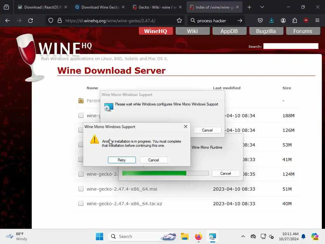Sort listing by Name header
Image resolution: width=325 pixels, height=244 pixels.
point(92,88)
